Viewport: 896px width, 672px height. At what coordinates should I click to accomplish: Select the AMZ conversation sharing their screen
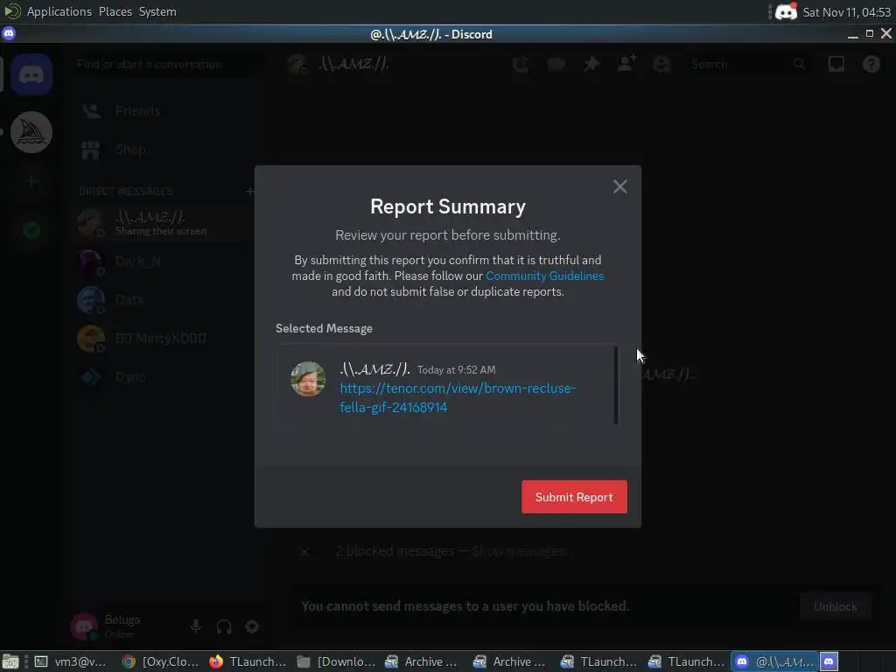coord(163,223)
